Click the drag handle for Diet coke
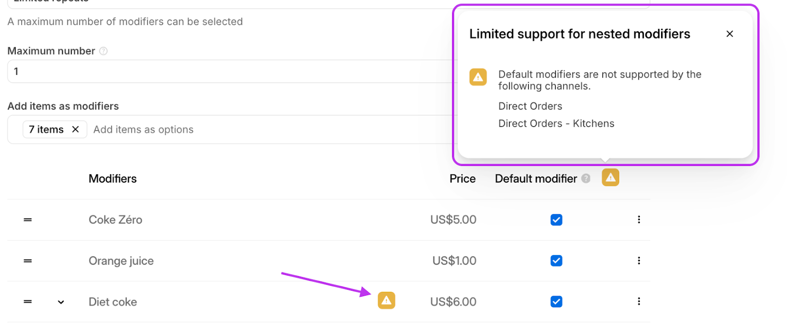This screenshot has width=787, height=333. (28, 302)
